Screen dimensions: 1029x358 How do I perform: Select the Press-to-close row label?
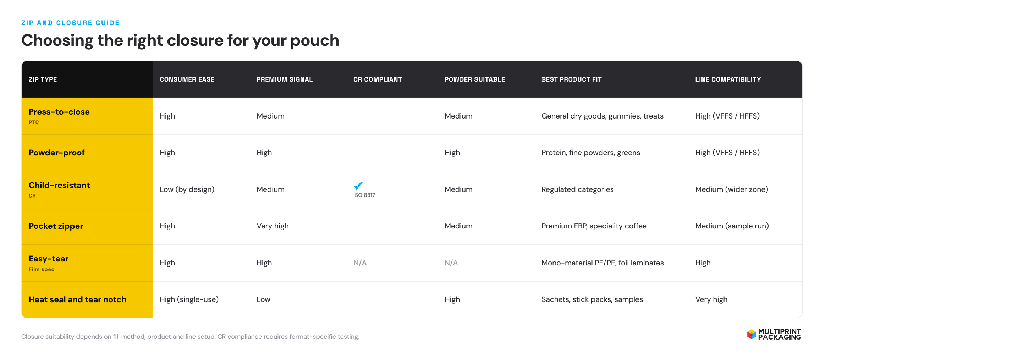[59, 112]
